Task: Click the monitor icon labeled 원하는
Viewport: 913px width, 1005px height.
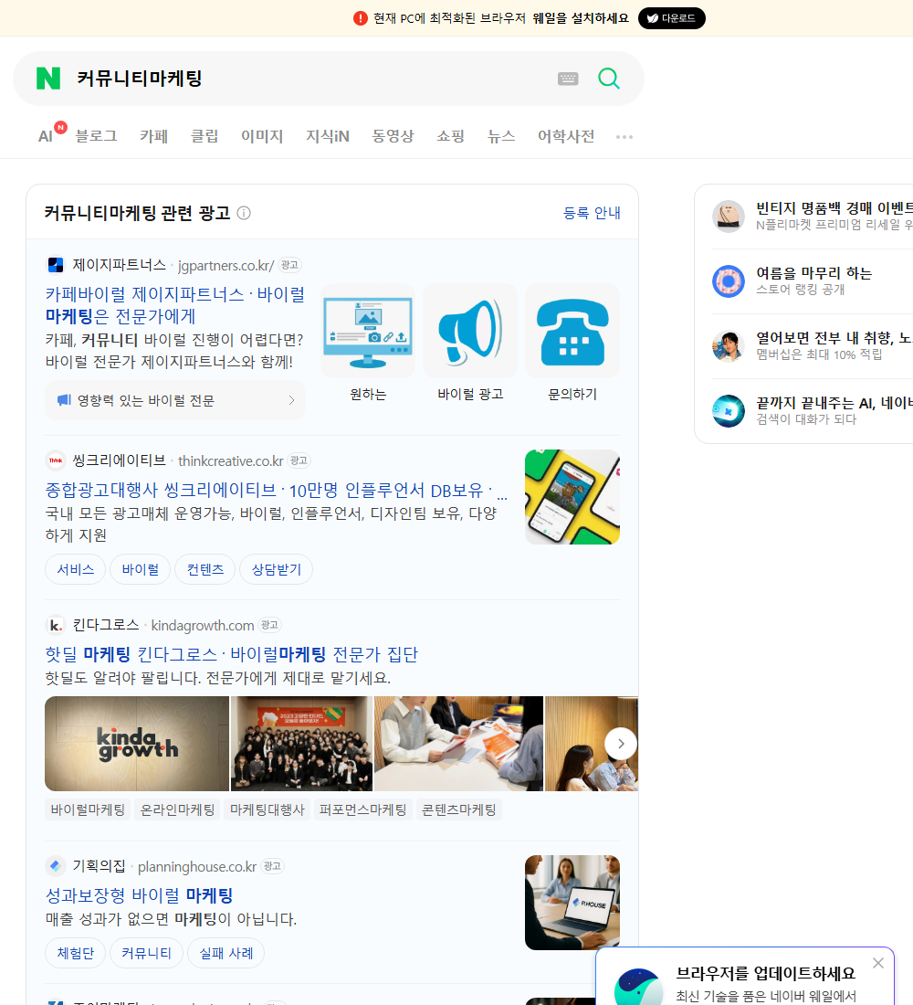Action: (x=368, y=332)
